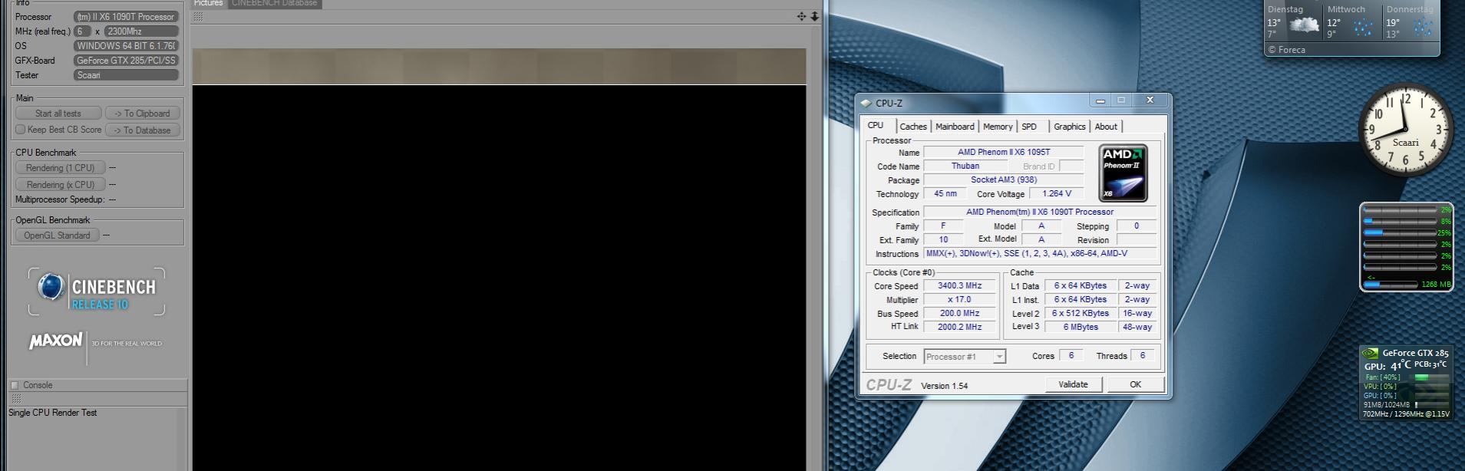
Task: Click the Cinebench Release 10 logo
Action: point(97,291)
